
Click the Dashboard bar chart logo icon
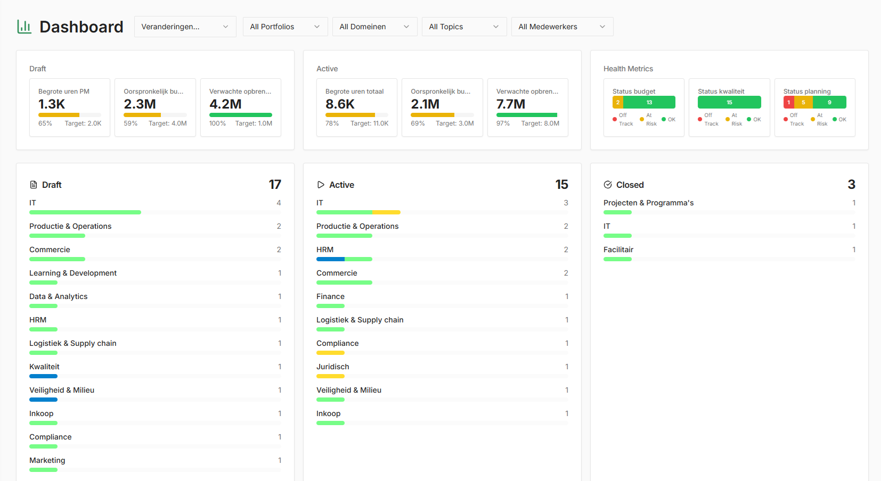click(x=23, y=26)
